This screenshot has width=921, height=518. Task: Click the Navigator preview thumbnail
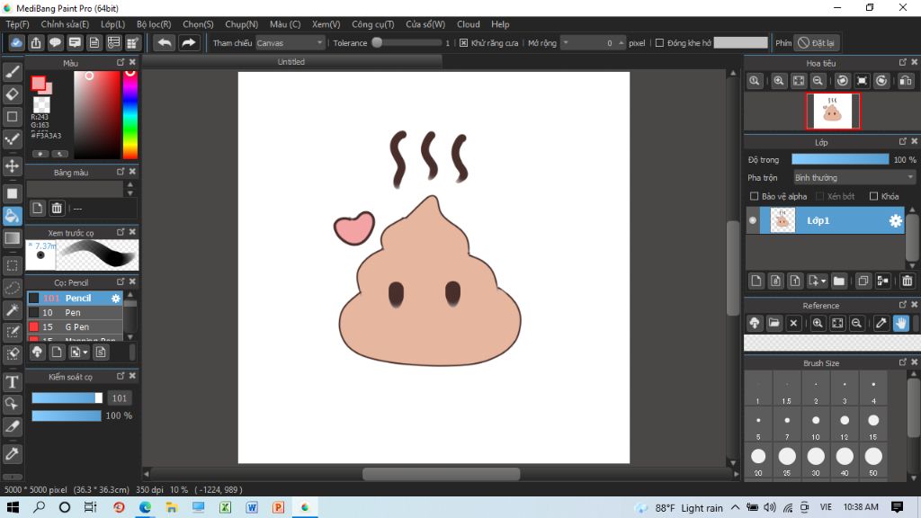click(833, 111)
